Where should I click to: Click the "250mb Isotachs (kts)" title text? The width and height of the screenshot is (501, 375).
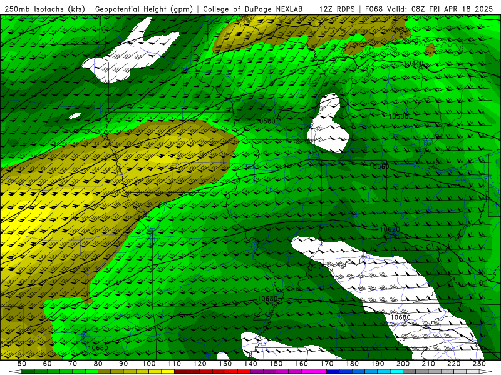coord(44,9)
